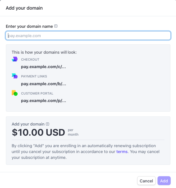Click the "Add your domain" dialog title

[x=24, y=8]
